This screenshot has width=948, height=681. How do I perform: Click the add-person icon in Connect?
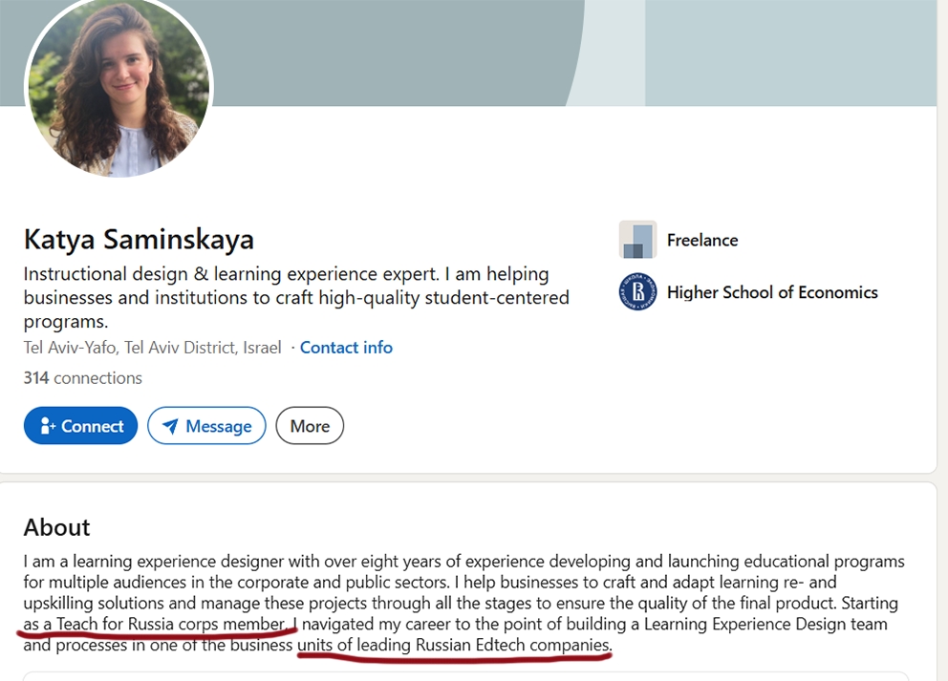click(47, 426)
